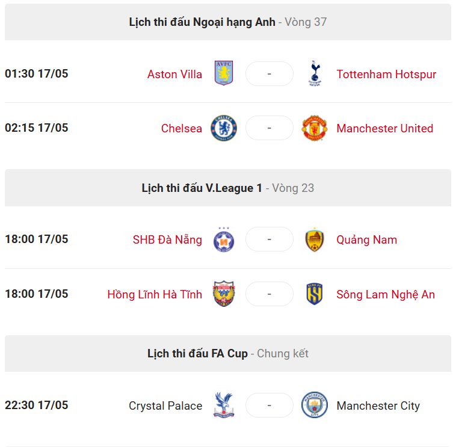Select the SHB Đà Nẵng logo
The width and height of the screenshot is (453, 447).
pyautogui.click(x=224, y=239)
